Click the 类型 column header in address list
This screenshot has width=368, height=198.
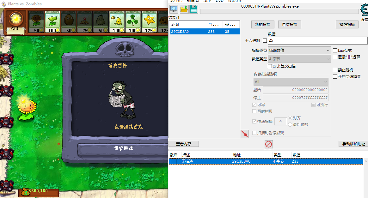282,155
